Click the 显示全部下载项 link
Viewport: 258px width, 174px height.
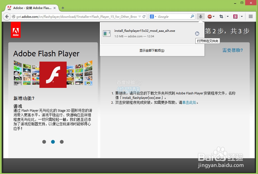click(x=152, y=51)
